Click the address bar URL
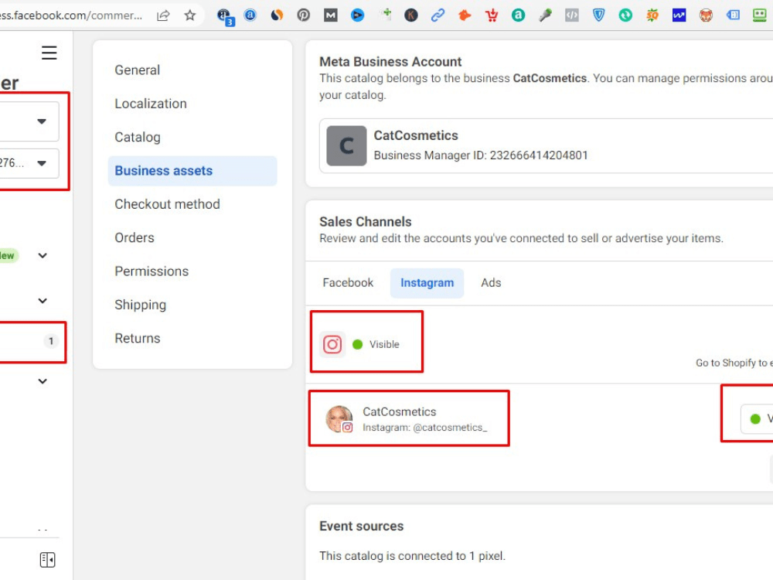The height and width of the screenshot is (580, 773). 71,15
